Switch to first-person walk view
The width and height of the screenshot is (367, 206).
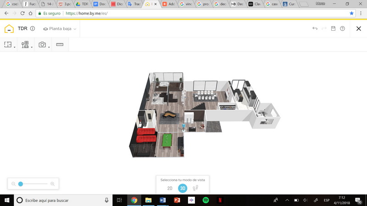tap(195, 188)
